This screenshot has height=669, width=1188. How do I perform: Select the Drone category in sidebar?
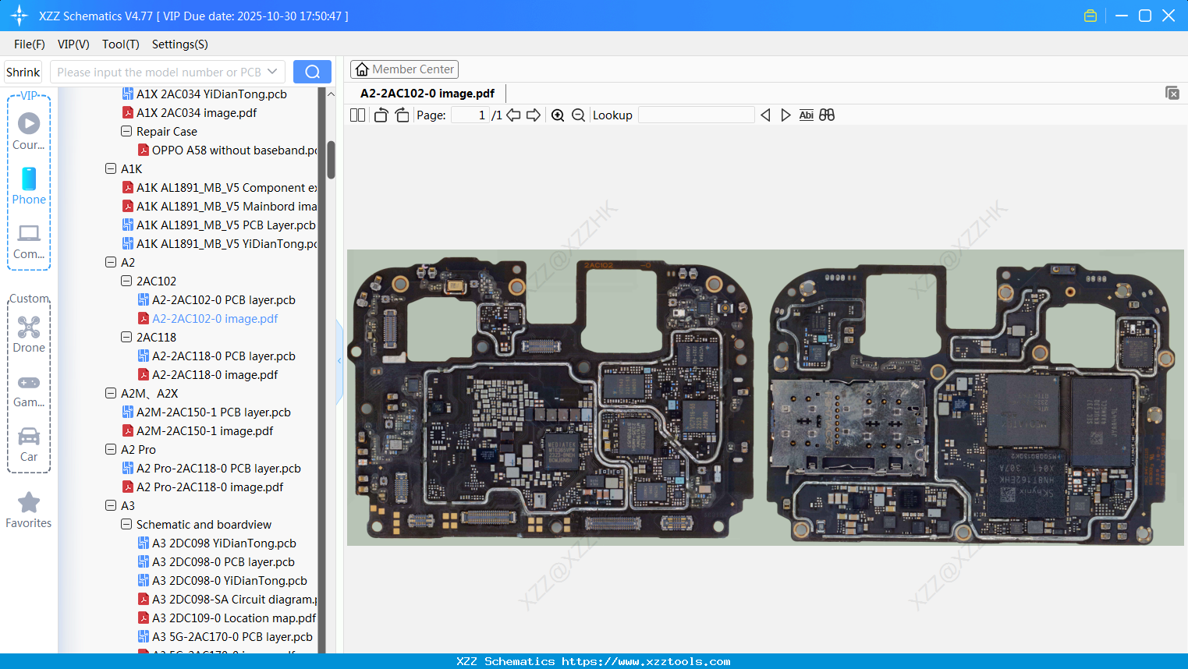(29, 334)
